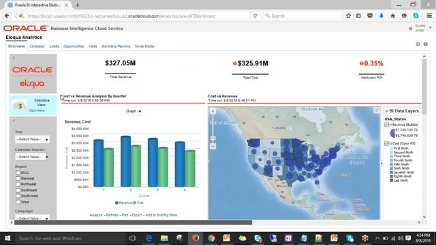Uncheck the Revenue (Bubble) layer checkbox
The height and width of the screenshot is (245, 436).
(386, 125)
